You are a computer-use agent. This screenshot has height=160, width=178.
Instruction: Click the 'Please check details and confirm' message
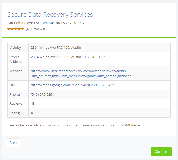(74, 125)
